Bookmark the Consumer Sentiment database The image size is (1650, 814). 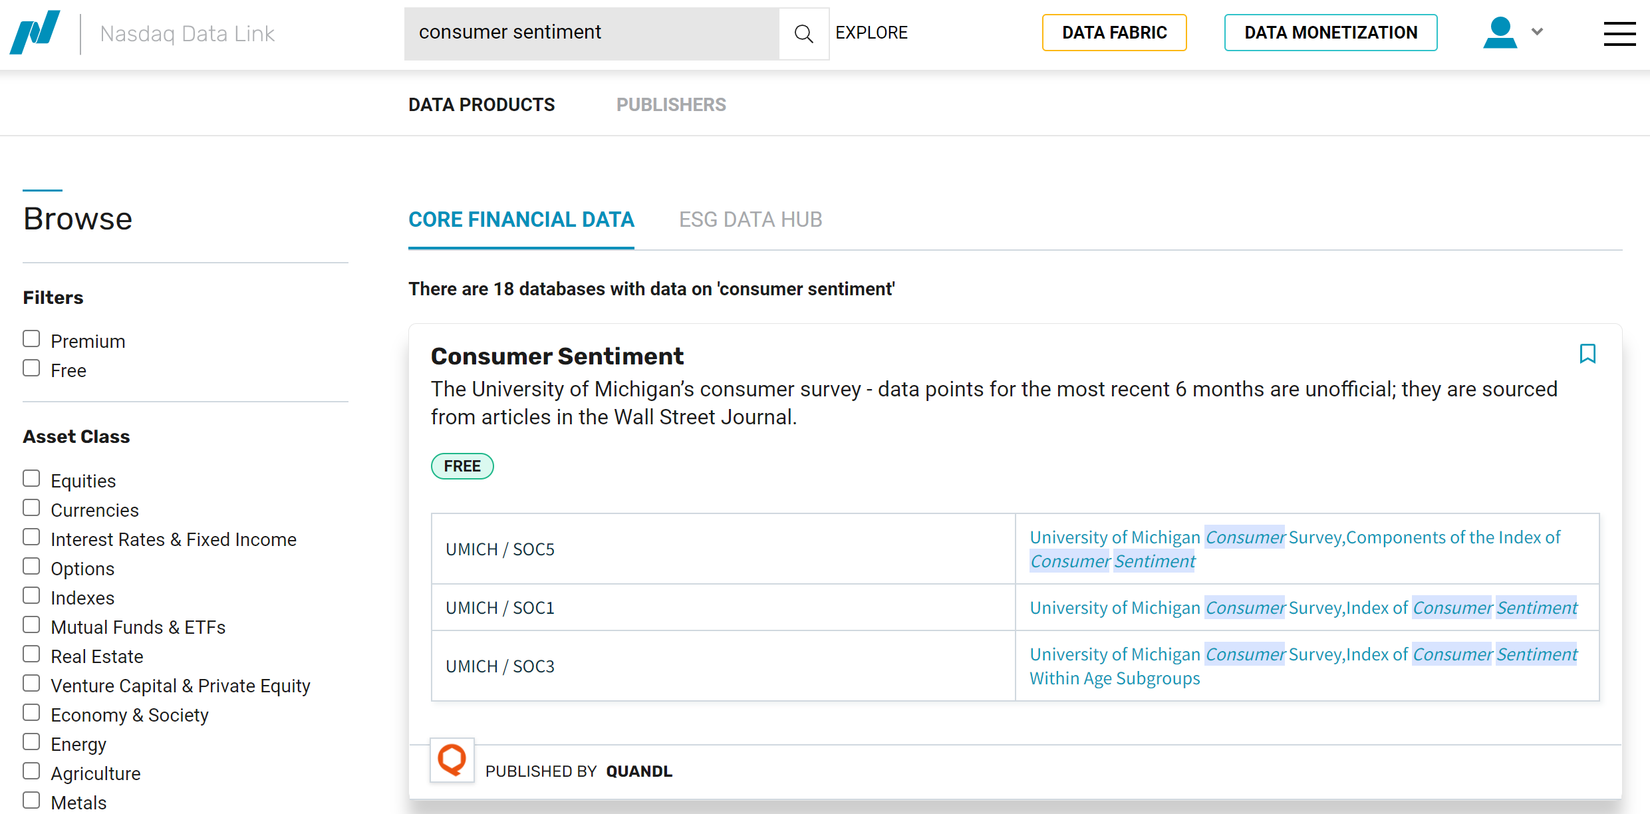1587,354
